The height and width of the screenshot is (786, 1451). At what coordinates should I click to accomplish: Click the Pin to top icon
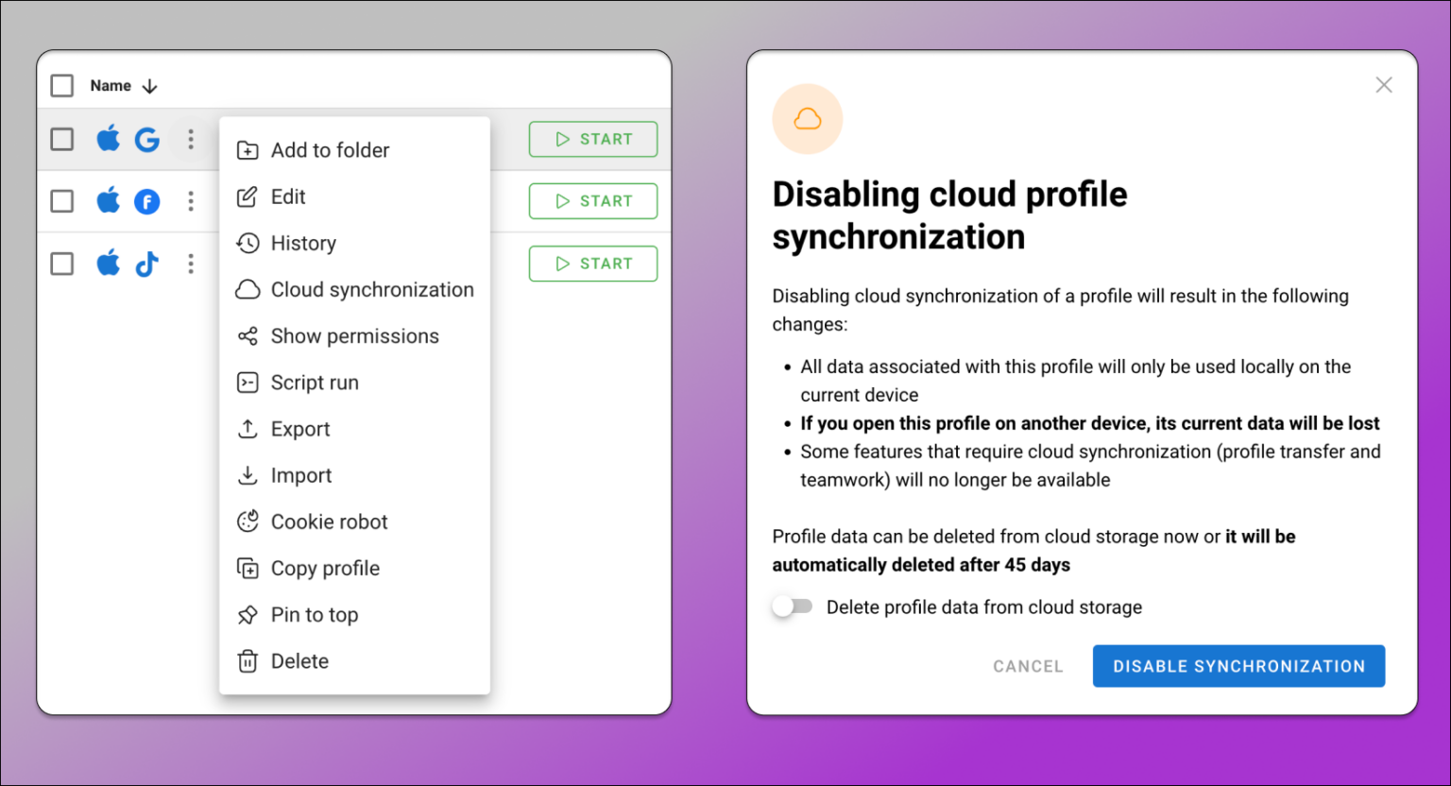click(248, 614)
